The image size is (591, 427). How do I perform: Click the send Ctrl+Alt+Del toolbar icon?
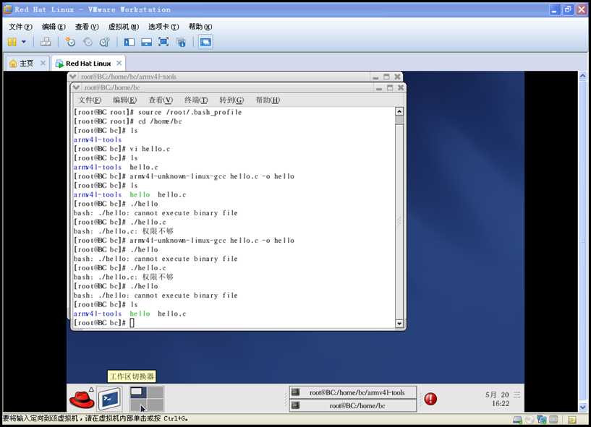[x=46, y=42]
